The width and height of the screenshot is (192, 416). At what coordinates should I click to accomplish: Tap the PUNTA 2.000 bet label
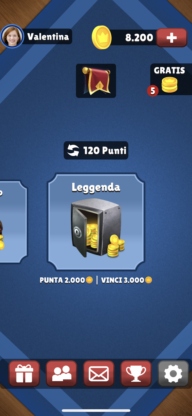[x=66, y=280]
